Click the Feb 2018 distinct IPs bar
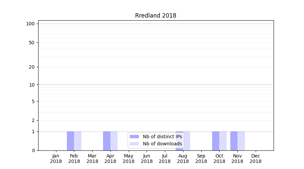 (70, 141)
